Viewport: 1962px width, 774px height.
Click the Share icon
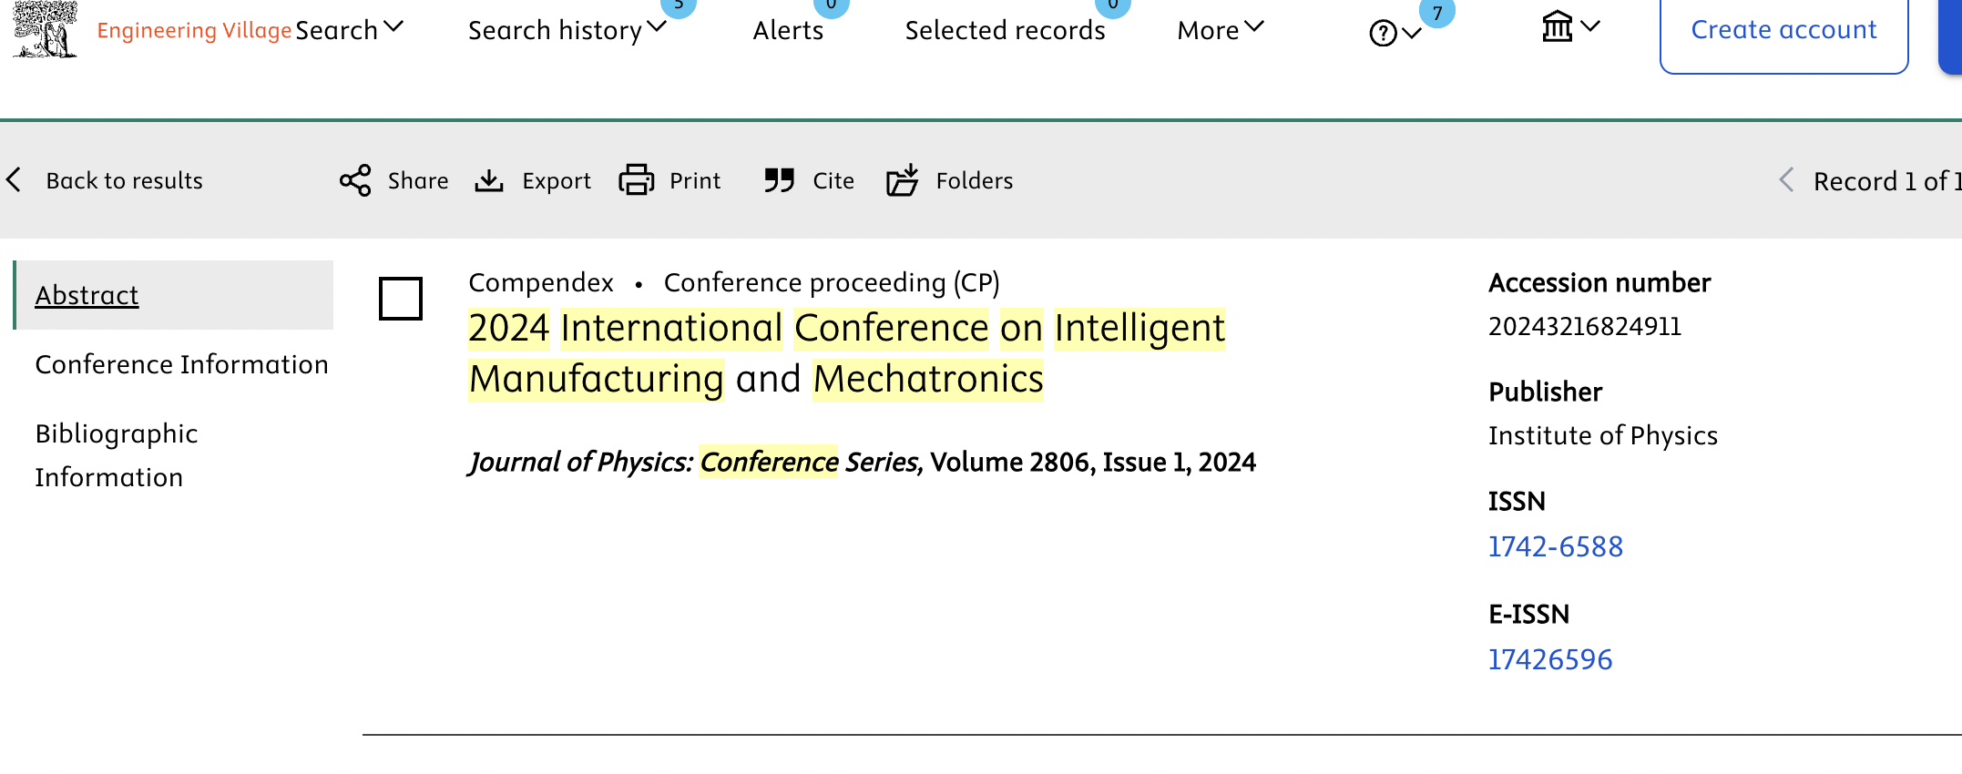pos(355,180)
